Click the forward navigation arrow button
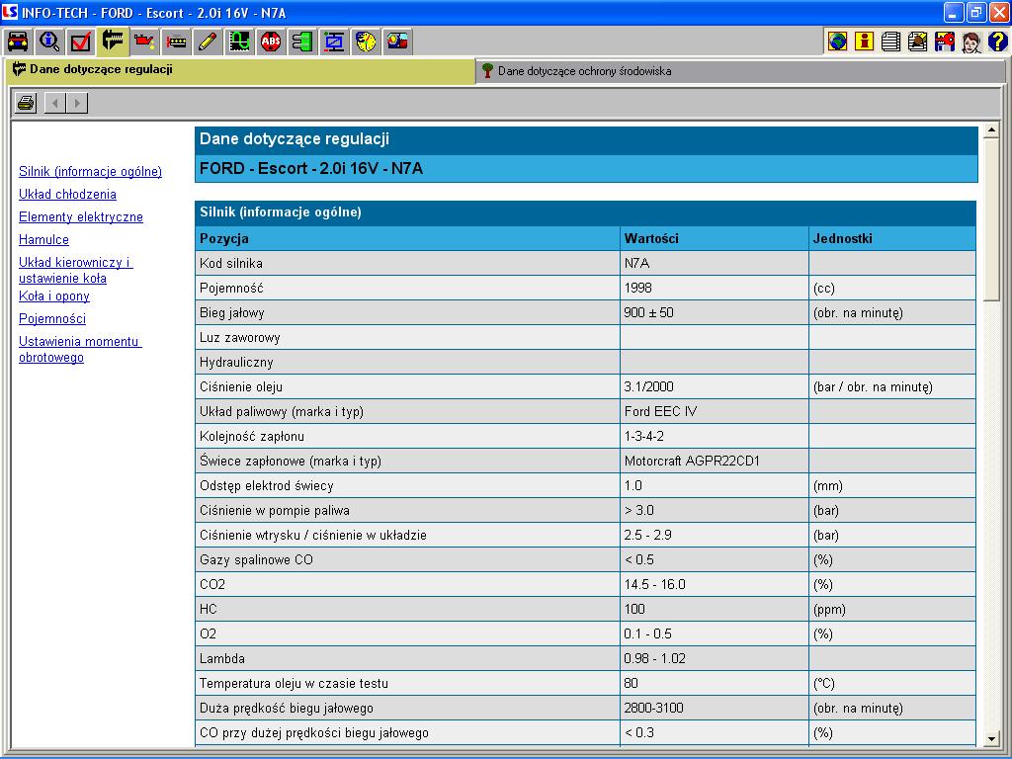The width and height of the screenshot is (1012, 759). 77,103
